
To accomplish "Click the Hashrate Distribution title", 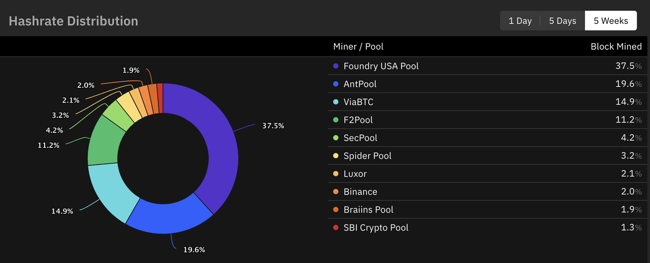I will click(x=73, y=21).
